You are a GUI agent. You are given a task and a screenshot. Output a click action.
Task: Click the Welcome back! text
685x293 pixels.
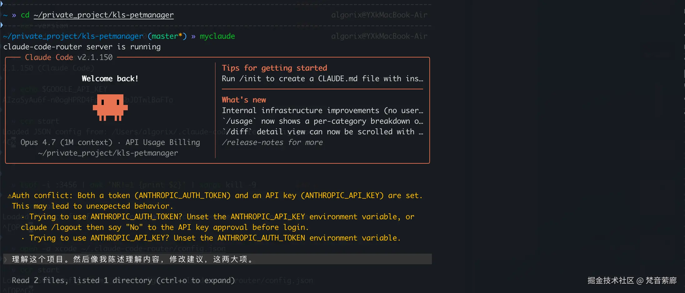pyautogui.click(x=110, y=79)
